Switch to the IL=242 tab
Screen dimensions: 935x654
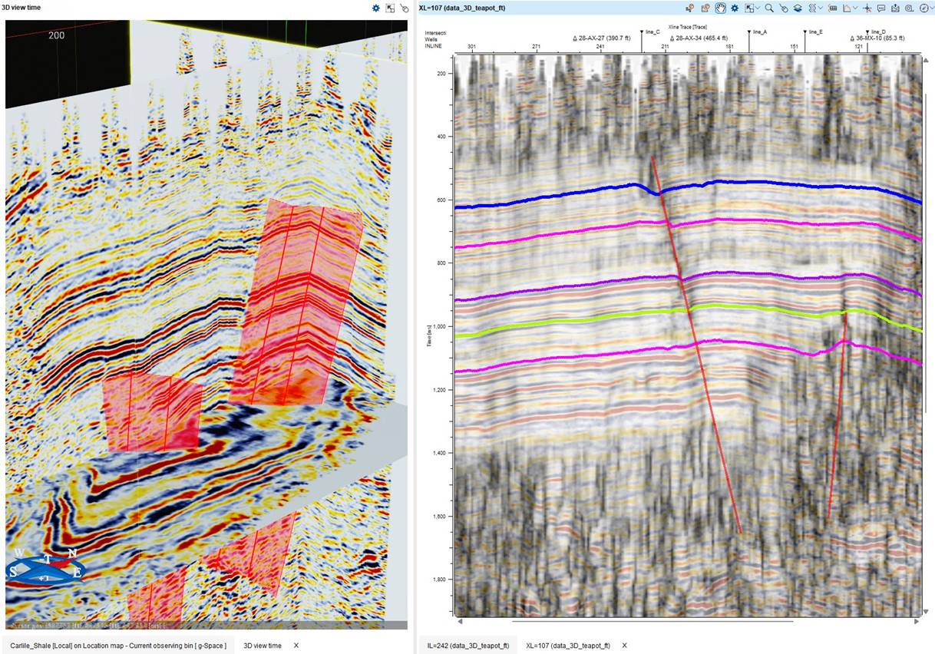coord(467,646)
